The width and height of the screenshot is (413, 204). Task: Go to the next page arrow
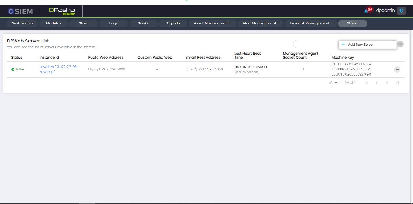(387, 83)
